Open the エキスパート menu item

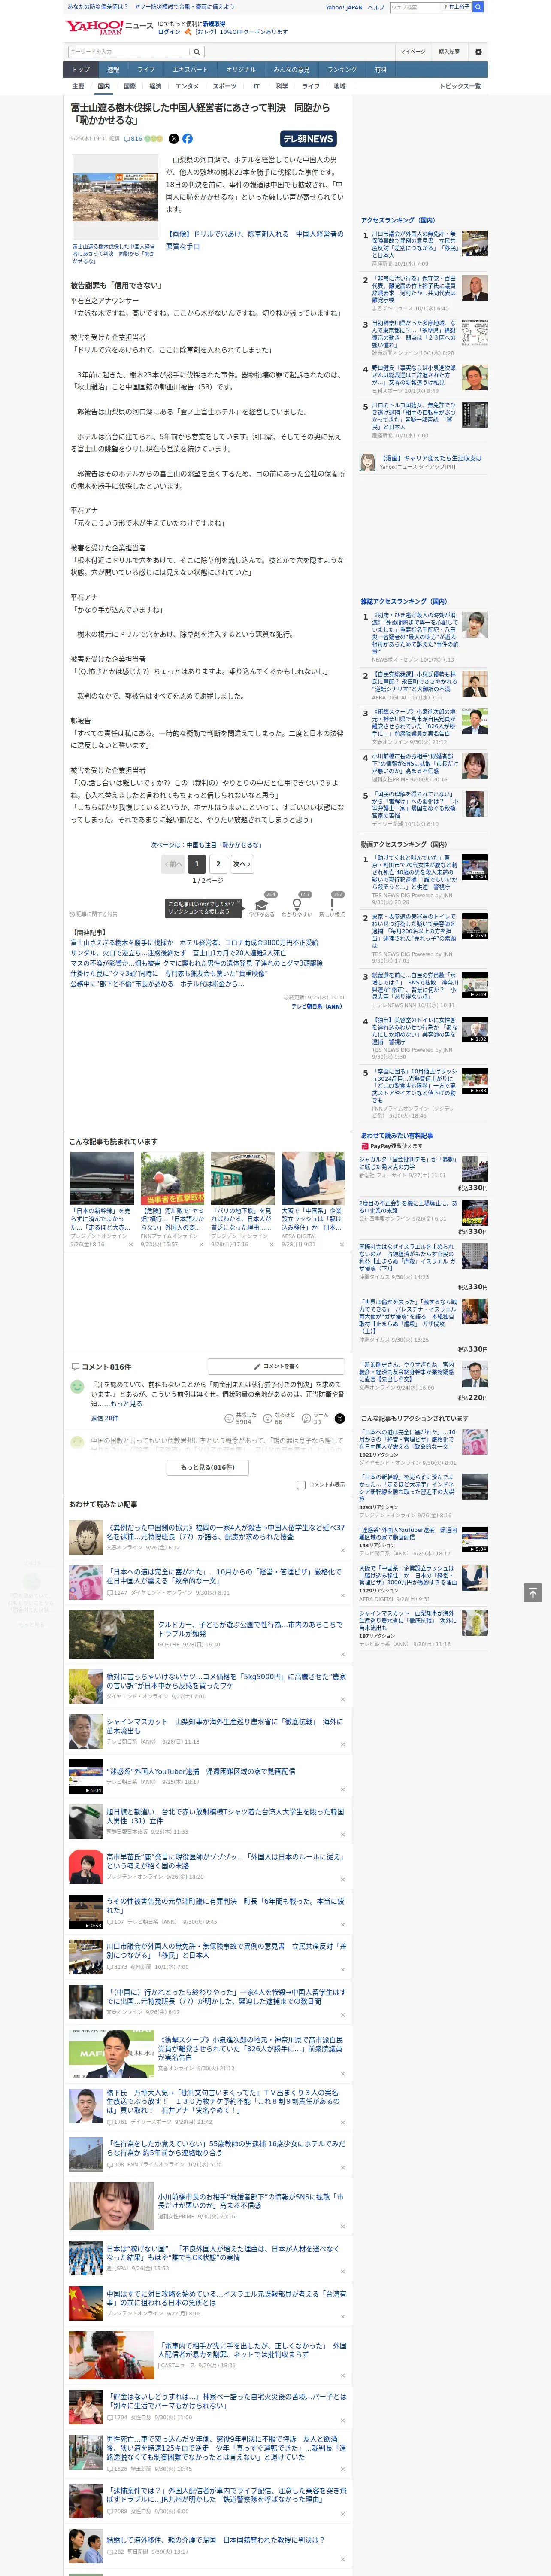coord(190,70)
